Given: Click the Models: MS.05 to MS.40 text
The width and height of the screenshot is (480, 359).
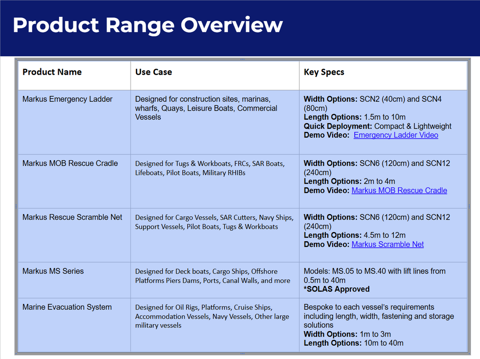Looking at the screenshot, I should coord(374,276).
